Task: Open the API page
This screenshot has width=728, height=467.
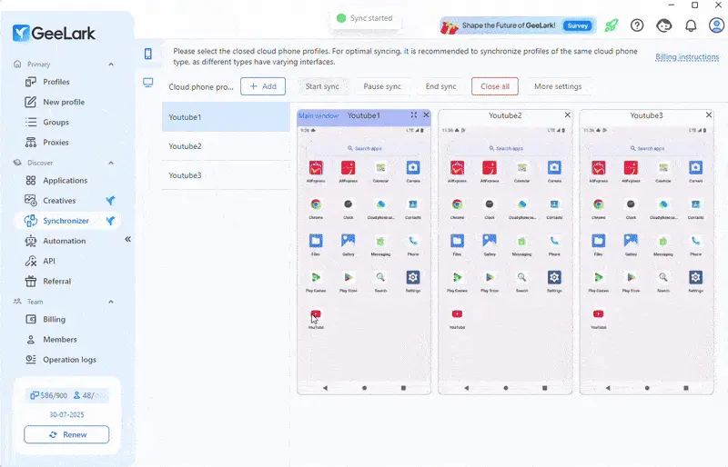Action: tap(49, 261)
